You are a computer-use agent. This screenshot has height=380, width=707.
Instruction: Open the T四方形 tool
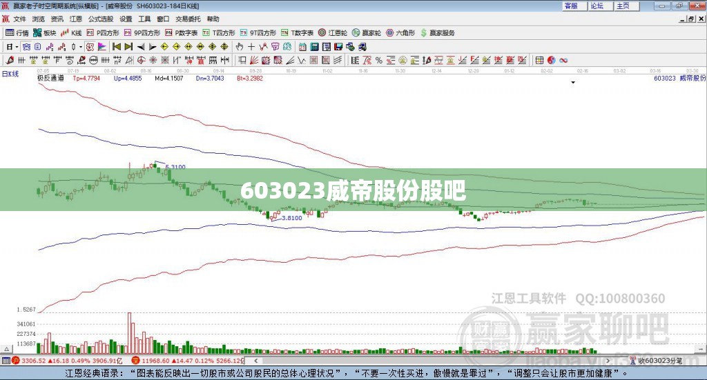pyautogui.click(x=219, y=33)
